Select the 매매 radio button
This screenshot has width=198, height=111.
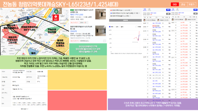[110, 27]
